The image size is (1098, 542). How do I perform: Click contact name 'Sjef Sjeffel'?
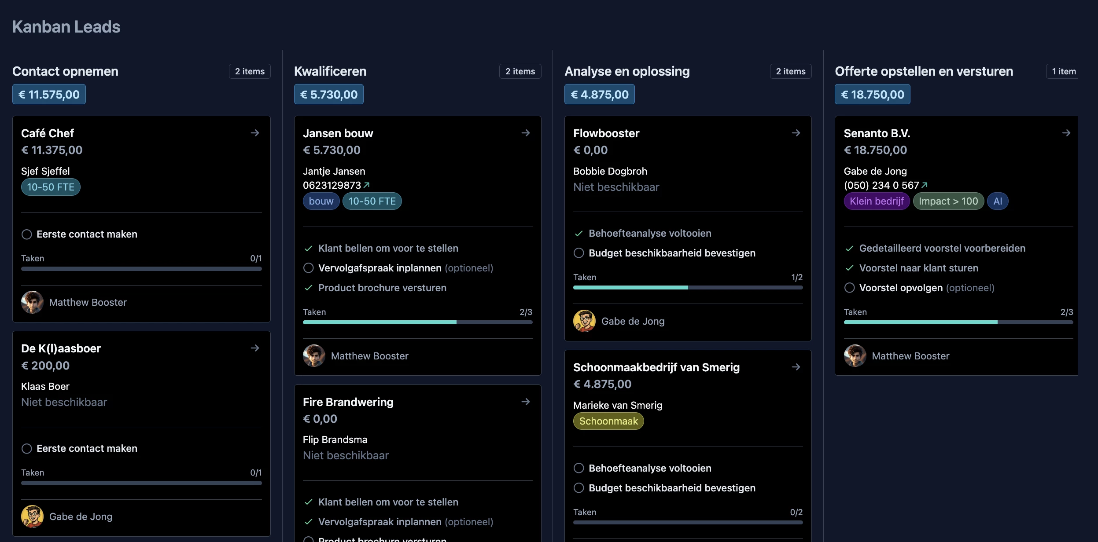[x=45, y=171]
